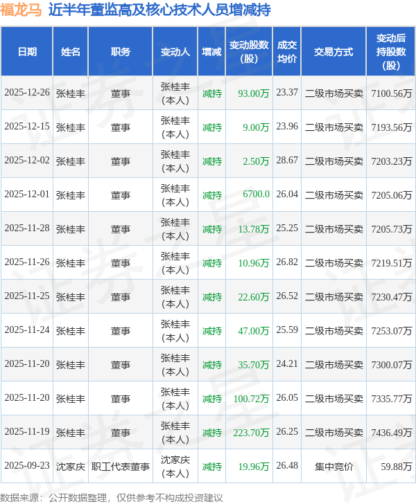Select the date cell 2025-11-25
This screenshot has width=416, height=504.
(27, 296)
